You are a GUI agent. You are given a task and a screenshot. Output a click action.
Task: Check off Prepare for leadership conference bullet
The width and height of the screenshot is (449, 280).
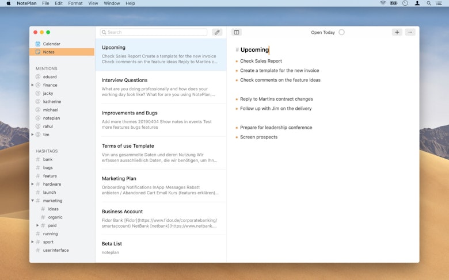tap(237, 128)
